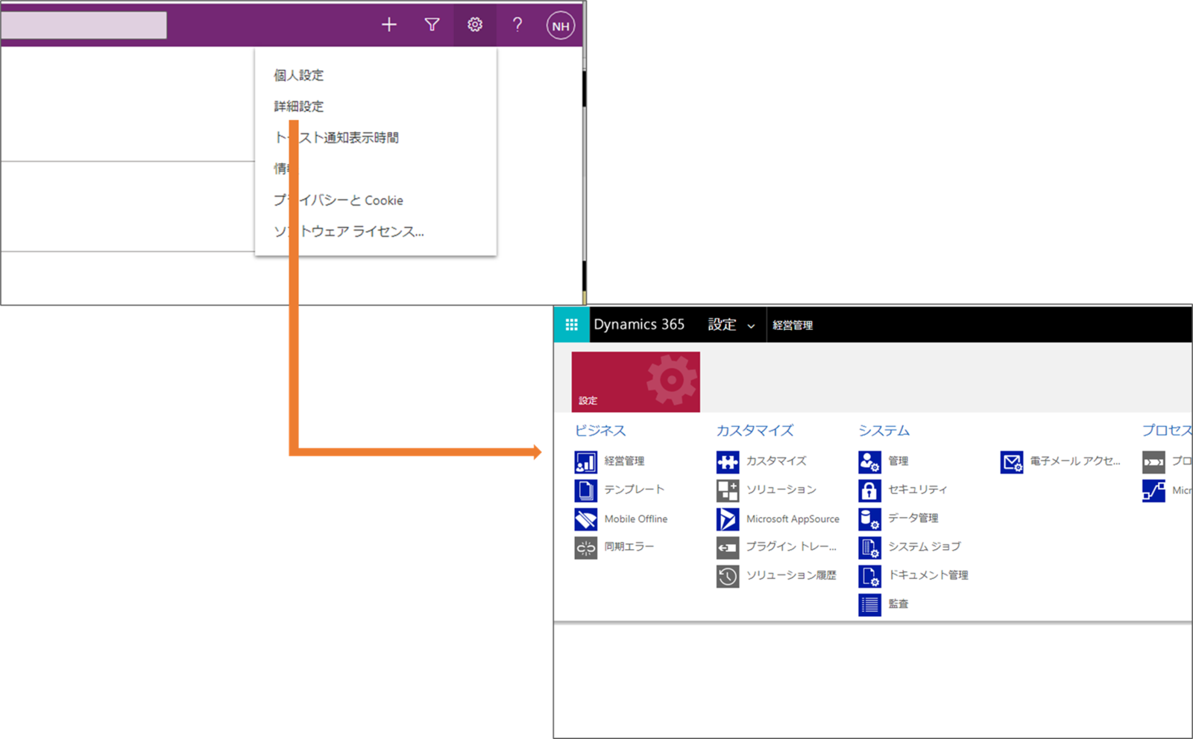This screenshot has width=1193, height=739.
Task: Click the 経営管理 breadcrumb in the black bar
Action: tap(793, 326)
